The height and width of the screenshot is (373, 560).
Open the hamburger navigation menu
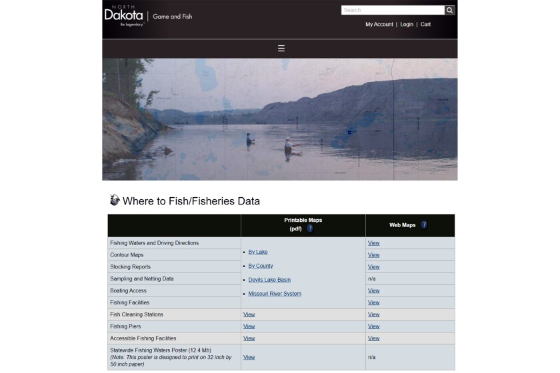pos(281,49)
